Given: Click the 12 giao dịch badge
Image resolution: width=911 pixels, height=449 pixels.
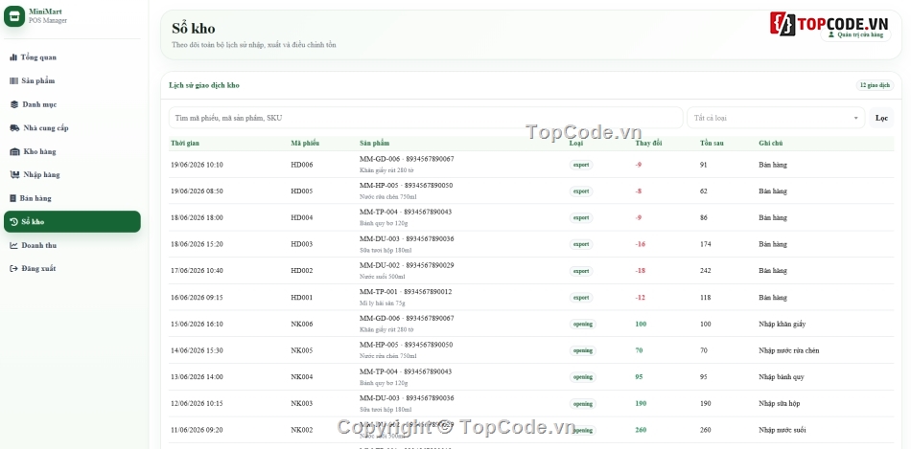Looking at the screenshot, I should 875,85.
